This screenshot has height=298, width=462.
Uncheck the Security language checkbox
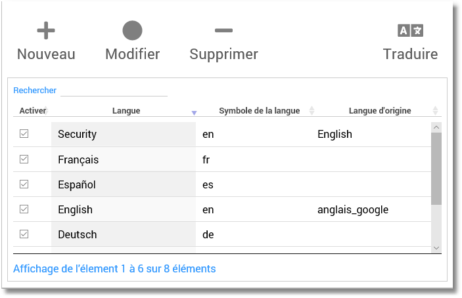[24, 134]
